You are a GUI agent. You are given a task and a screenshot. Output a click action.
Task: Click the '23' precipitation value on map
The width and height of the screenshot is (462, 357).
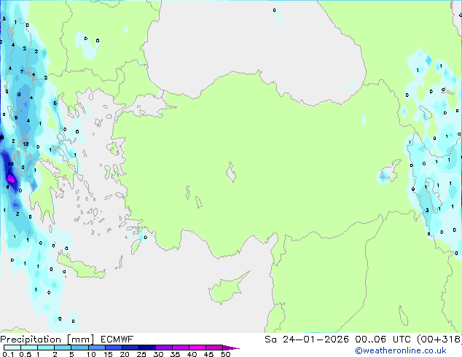(x=10, y=164)
